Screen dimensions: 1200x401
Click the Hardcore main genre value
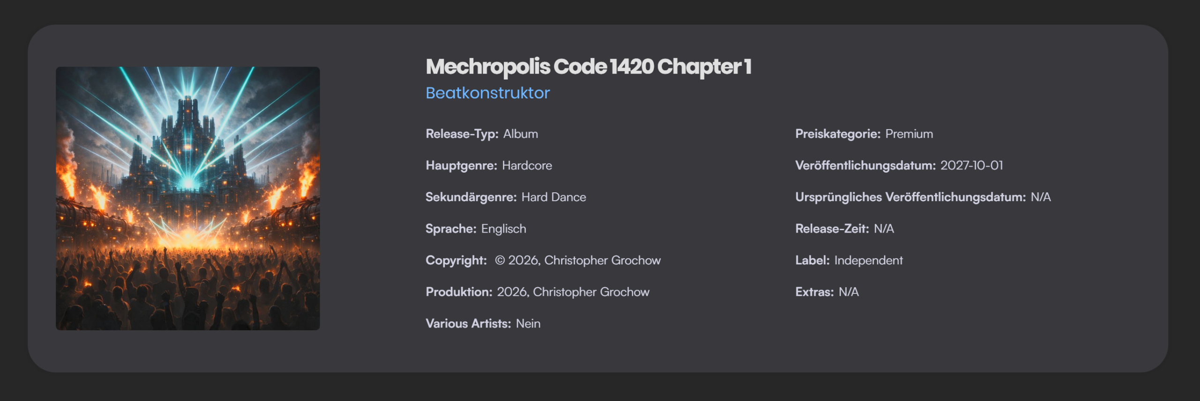coord(527,166)
